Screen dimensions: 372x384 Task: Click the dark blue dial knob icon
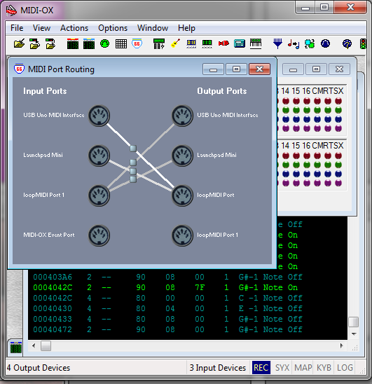point(326,44)
